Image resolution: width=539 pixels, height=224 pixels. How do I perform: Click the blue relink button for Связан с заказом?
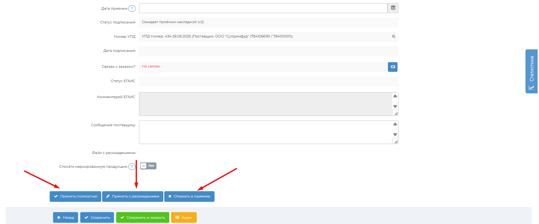coord(393,67)
